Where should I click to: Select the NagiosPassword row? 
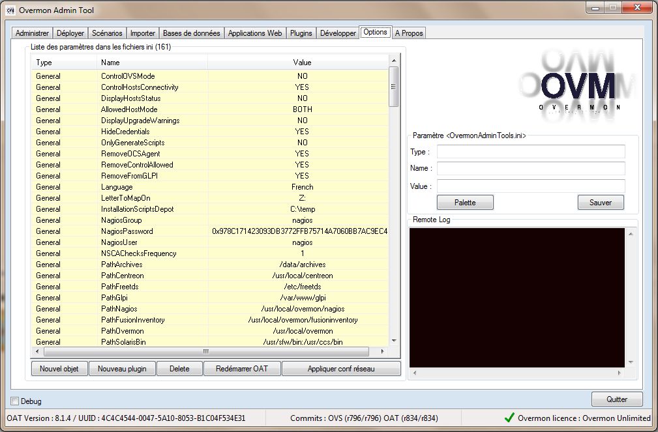[x=210, y=231]
